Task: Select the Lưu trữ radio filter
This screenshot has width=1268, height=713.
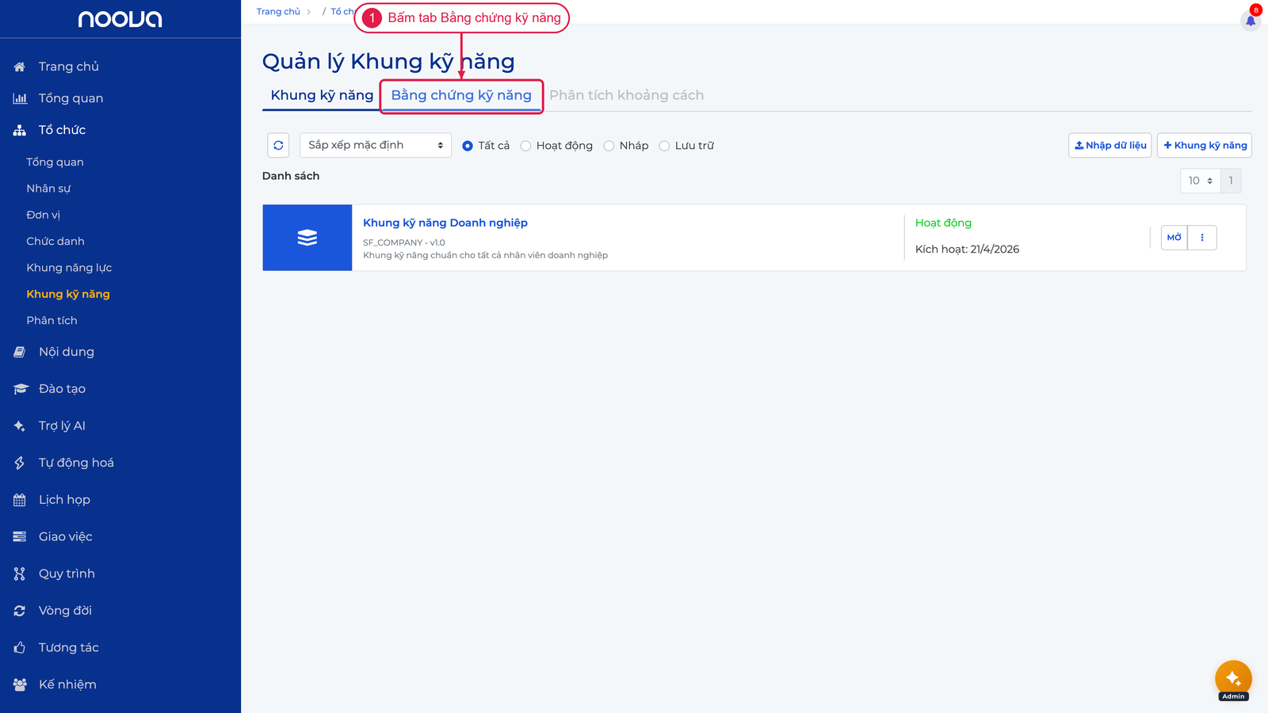Action: tap(664, 146)
